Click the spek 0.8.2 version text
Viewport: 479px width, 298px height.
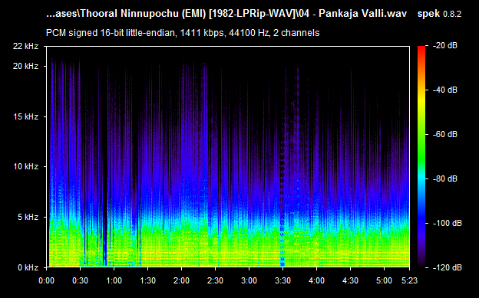[x=439, y=14]
